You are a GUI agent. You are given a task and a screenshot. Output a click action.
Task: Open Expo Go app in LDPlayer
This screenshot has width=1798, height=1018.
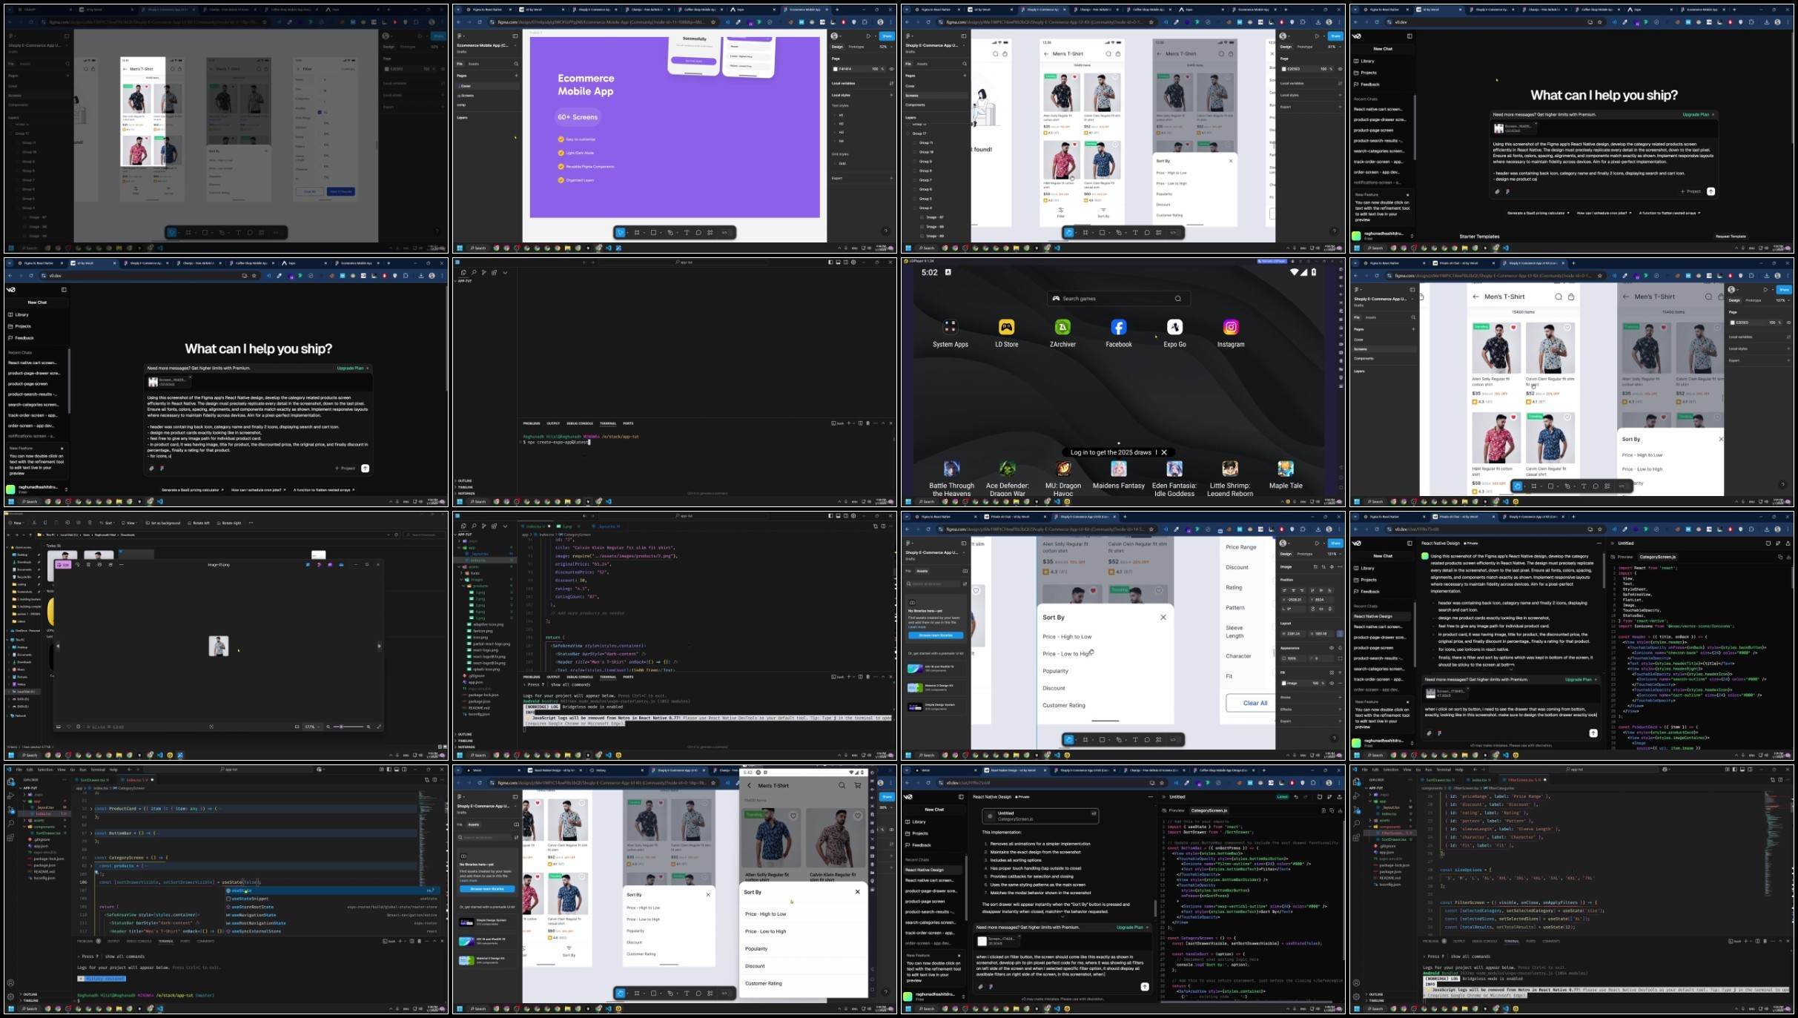(x=1174, y=327)
